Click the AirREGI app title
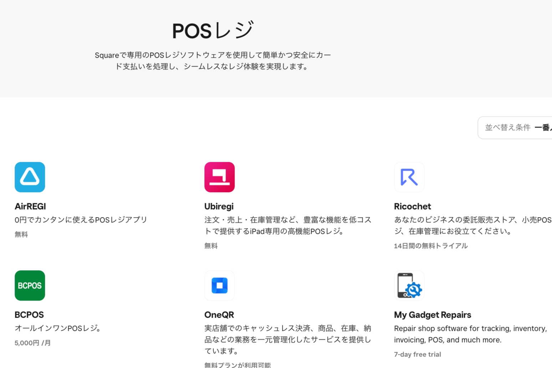Image resolution: width=552 pixels, height=368 pixels. click(30, 206)
